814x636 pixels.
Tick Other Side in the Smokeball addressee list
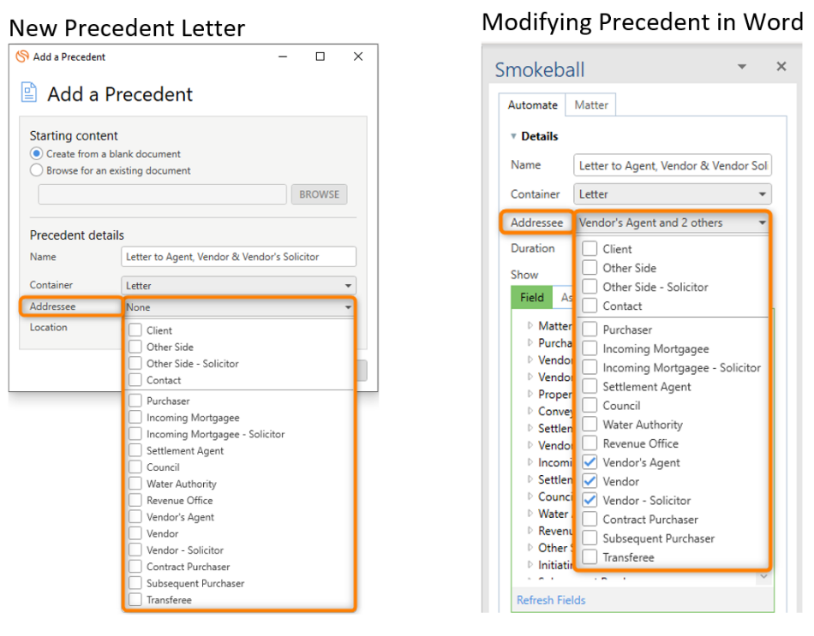(x=590, y=268)
